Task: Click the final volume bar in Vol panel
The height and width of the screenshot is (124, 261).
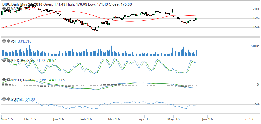Action: click(x=196, y=53)
